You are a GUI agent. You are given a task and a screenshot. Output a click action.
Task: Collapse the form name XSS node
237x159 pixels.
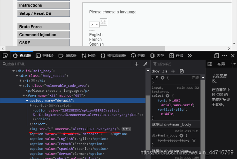coord(24,96)
